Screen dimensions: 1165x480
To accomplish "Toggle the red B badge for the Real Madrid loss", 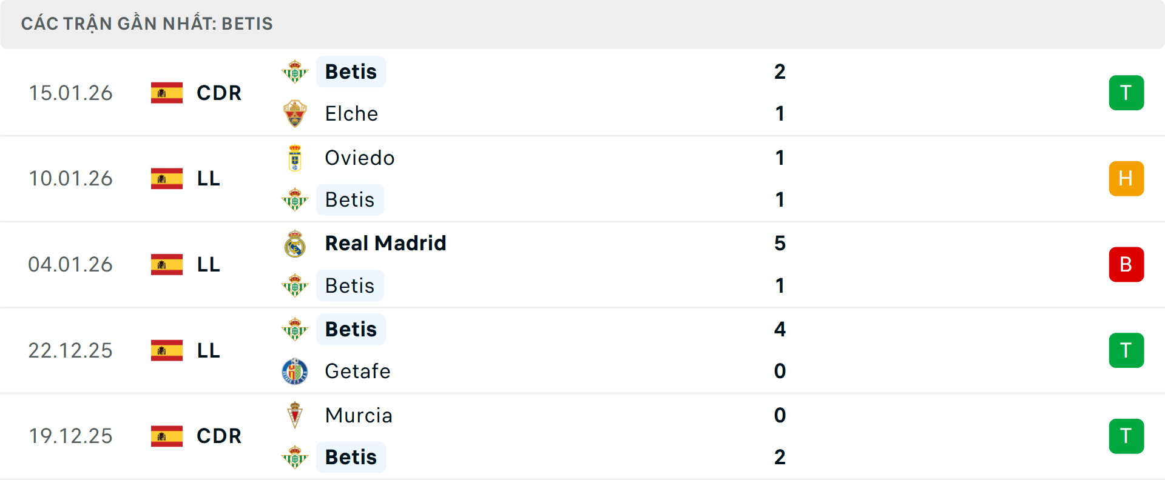I will click(x=1126, y=264).
